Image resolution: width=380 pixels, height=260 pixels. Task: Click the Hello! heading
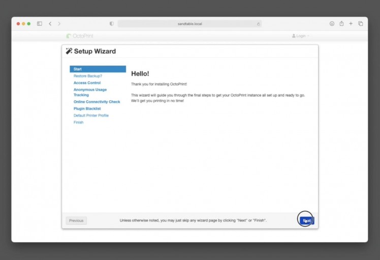(x=140, y=74)
